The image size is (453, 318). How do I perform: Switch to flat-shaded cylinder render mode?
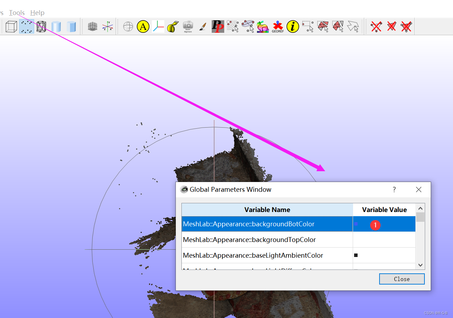(71, 26)
